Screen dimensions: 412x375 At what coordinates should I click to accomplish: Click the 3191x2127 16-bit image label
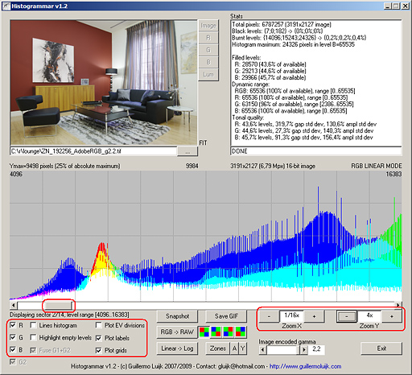(273, 166)
